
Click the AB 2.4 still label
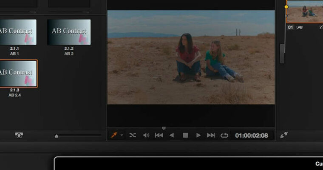pos(14,95)
